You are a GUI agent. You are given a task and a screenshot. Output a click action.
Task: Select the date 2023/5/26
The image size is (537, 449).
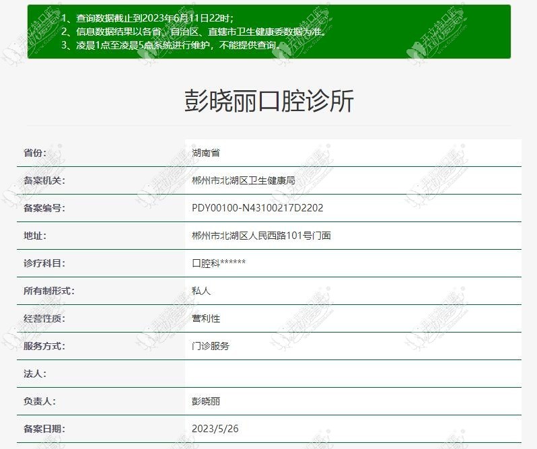point(215,429)
